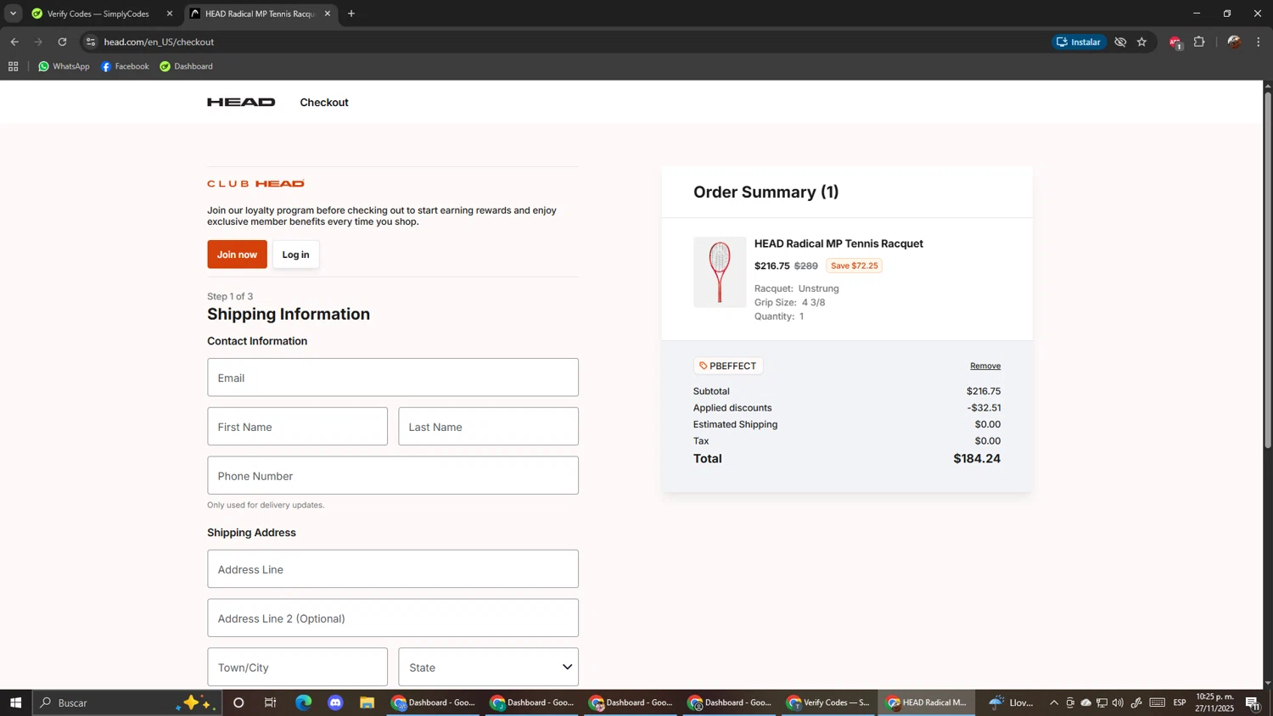The image size is (1273, 716).
Task: Open the tab search dropdown arrow
Action: (x=13, y=14)
